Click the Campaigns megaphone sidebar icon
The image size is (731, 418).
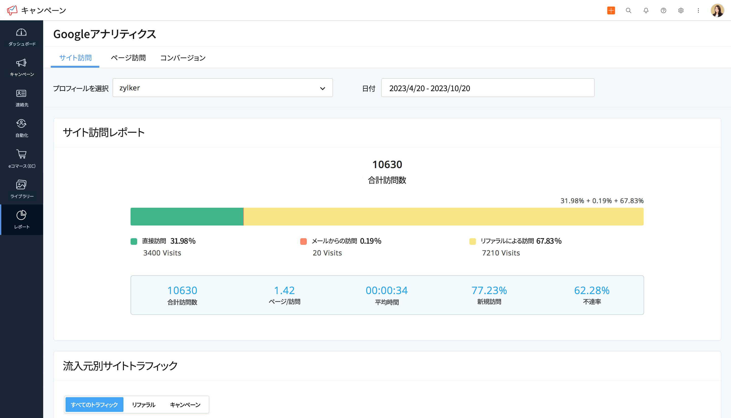point(21,63)
